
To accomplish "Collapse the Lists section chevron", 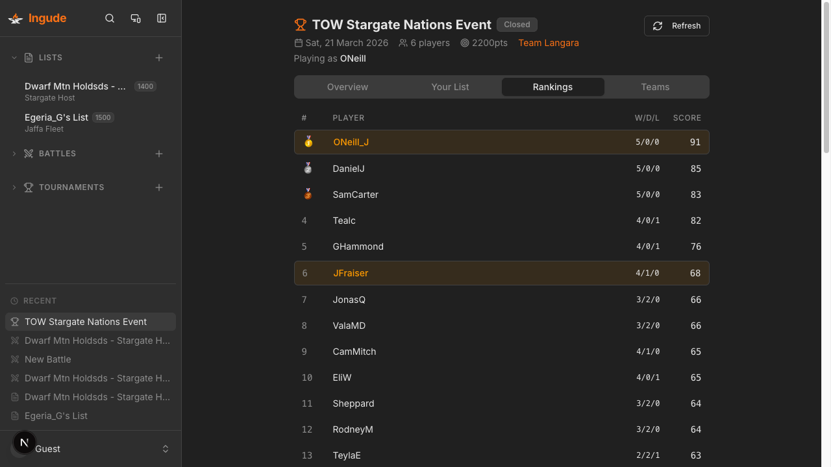I will pyautogui.click(x=14, y=57).
